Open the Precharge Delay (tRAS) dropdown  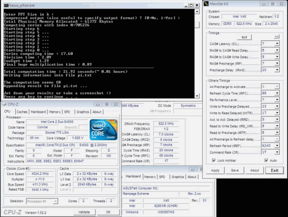pos(277,70)
